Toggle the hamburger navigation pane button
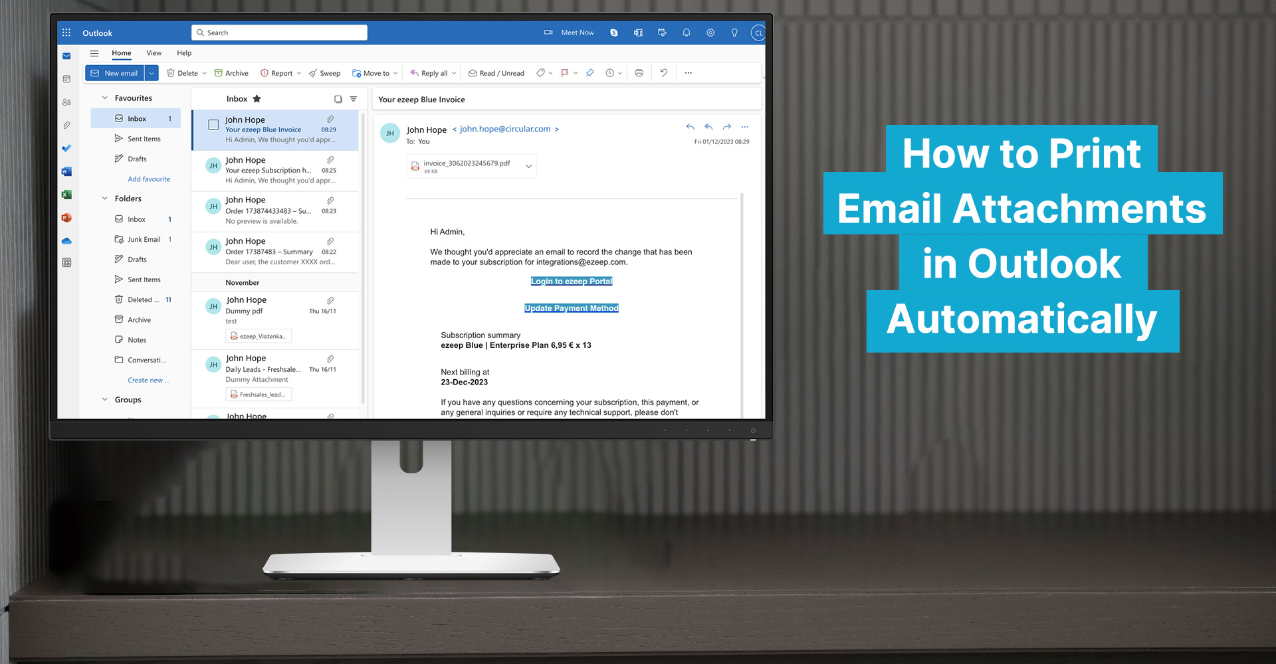The width and height of the screenshot is (1276, 664). tap(94, 53)
